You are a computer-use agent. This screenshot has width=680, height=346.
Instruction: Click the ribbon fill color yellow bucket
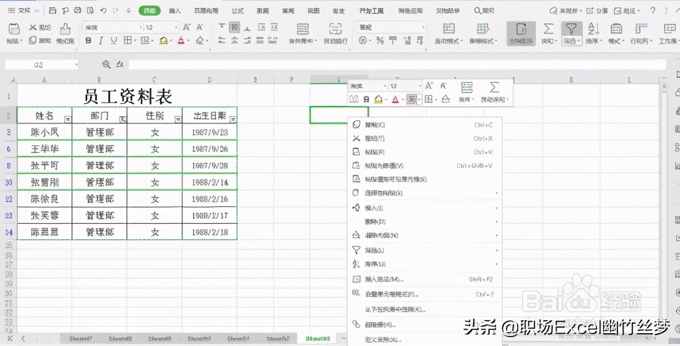[x=163, y=40]
